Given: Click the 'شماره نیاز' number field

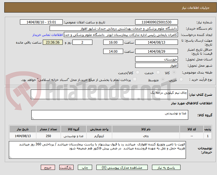Looking at the screenshot, I should [156, 22].
